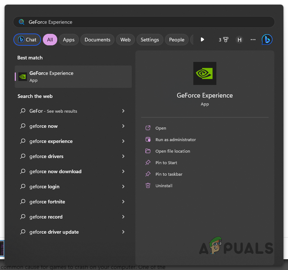Choose Open file location

(x=173, y=151)
